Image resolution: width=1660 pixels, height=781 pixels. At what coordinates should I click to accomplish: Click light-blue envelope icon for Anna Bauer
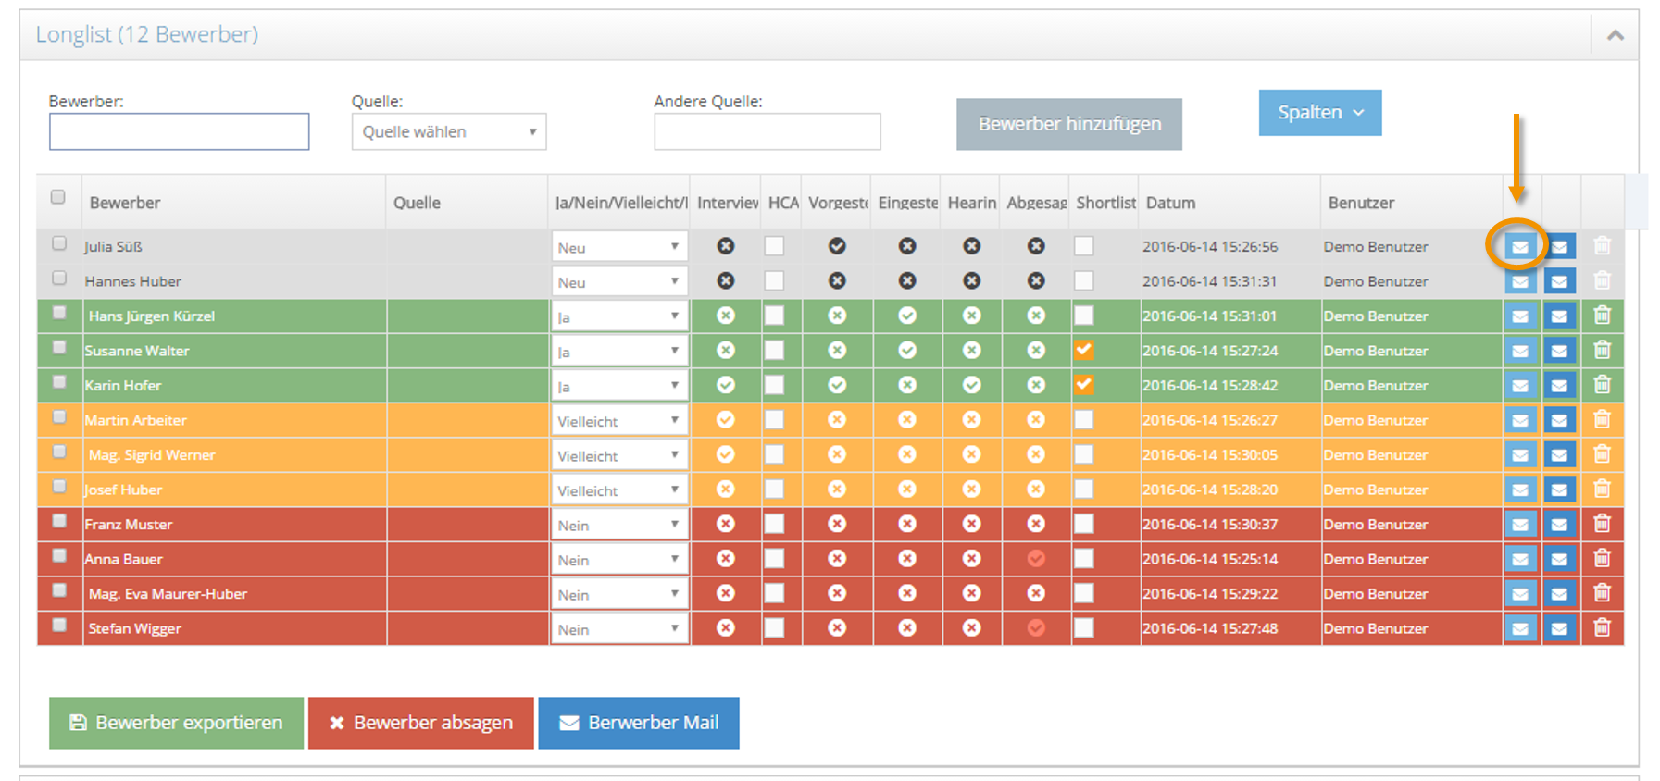point(1520,559)
